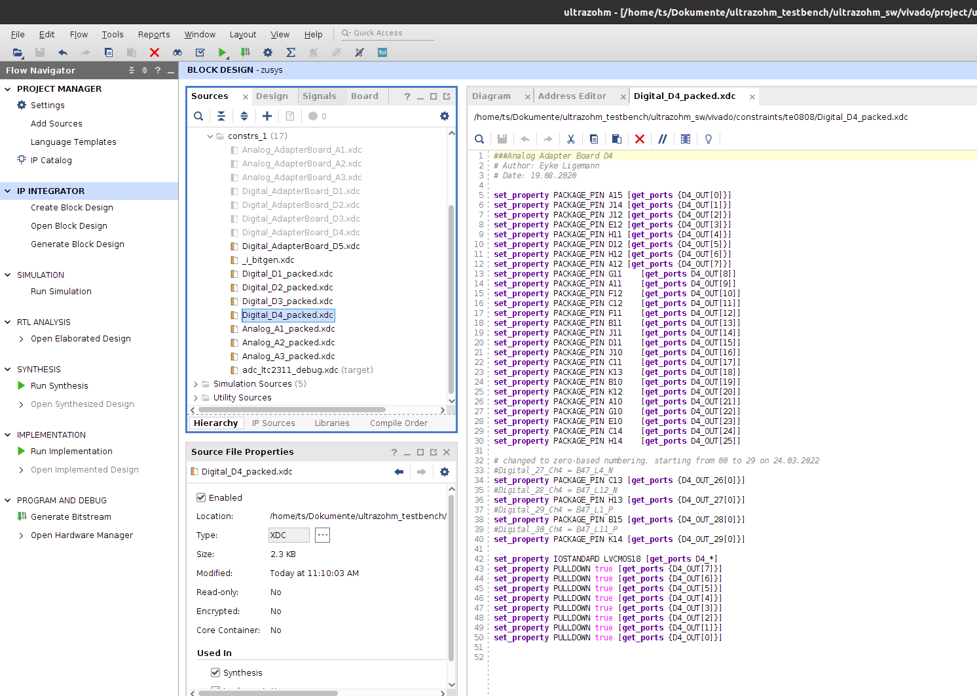The width and height of the screenshot is (977, 696).
Task: Open the Tcl console toolbar icon
Action: pyautogui.click(x=382, y=52)
